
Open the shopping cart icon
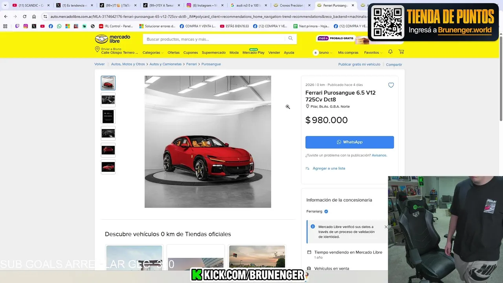[x=401, y=52]
